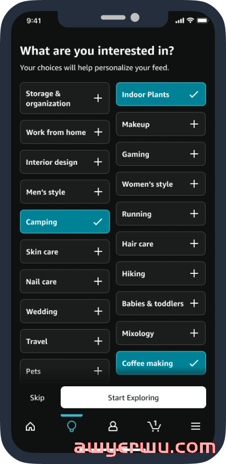
Task: Open the hamburger menu icon
Action: coord(196,426)
